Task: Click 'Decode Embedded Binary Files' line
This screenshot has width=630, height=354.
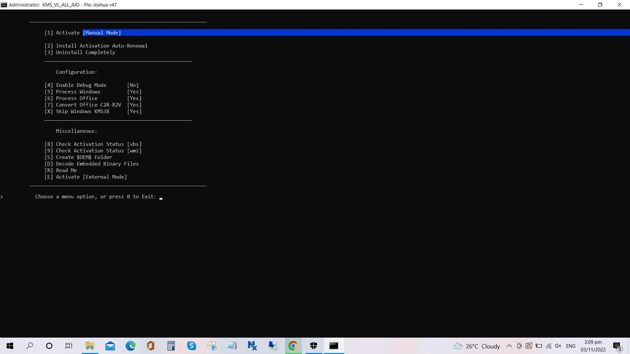Action: pos(92,164)
